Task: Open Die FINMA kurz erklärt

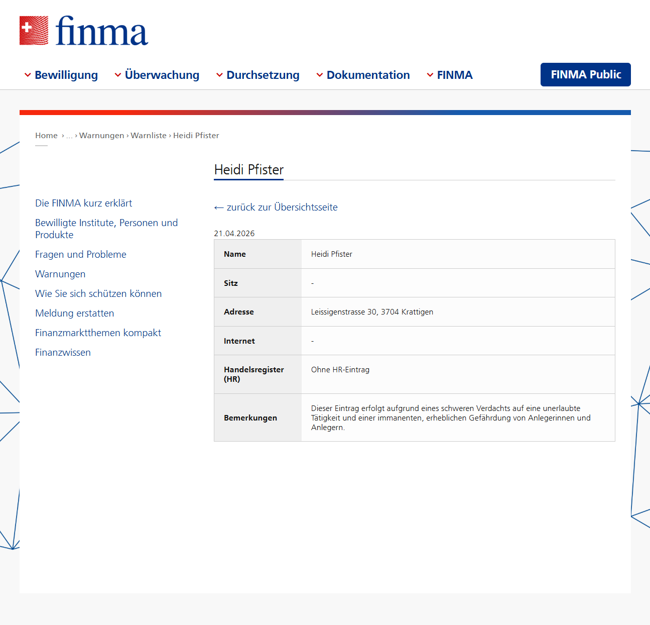Action: click(x=84, y=203)
